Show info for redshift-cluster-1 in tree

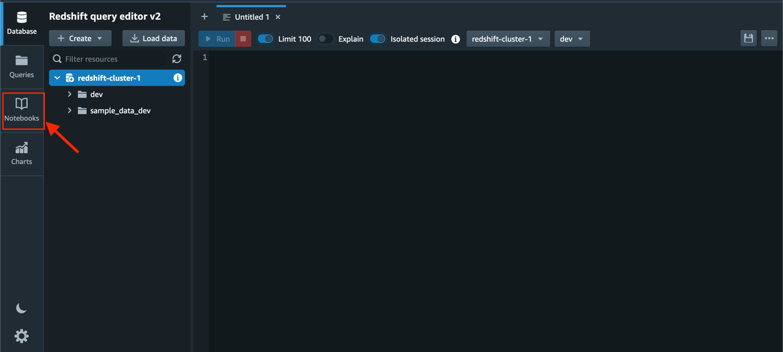(178, 78)
